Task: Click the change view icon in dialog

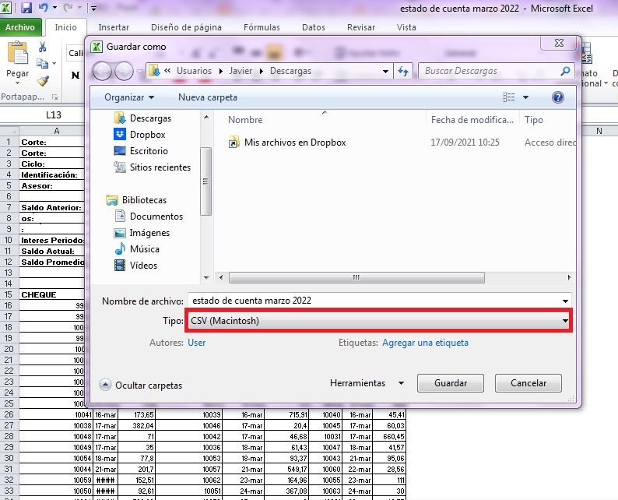Action: [x=509, y=97]
